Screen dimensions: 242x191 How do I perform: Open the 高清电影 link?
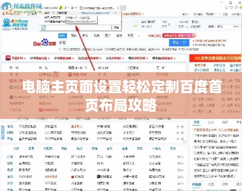click(25, 163)
